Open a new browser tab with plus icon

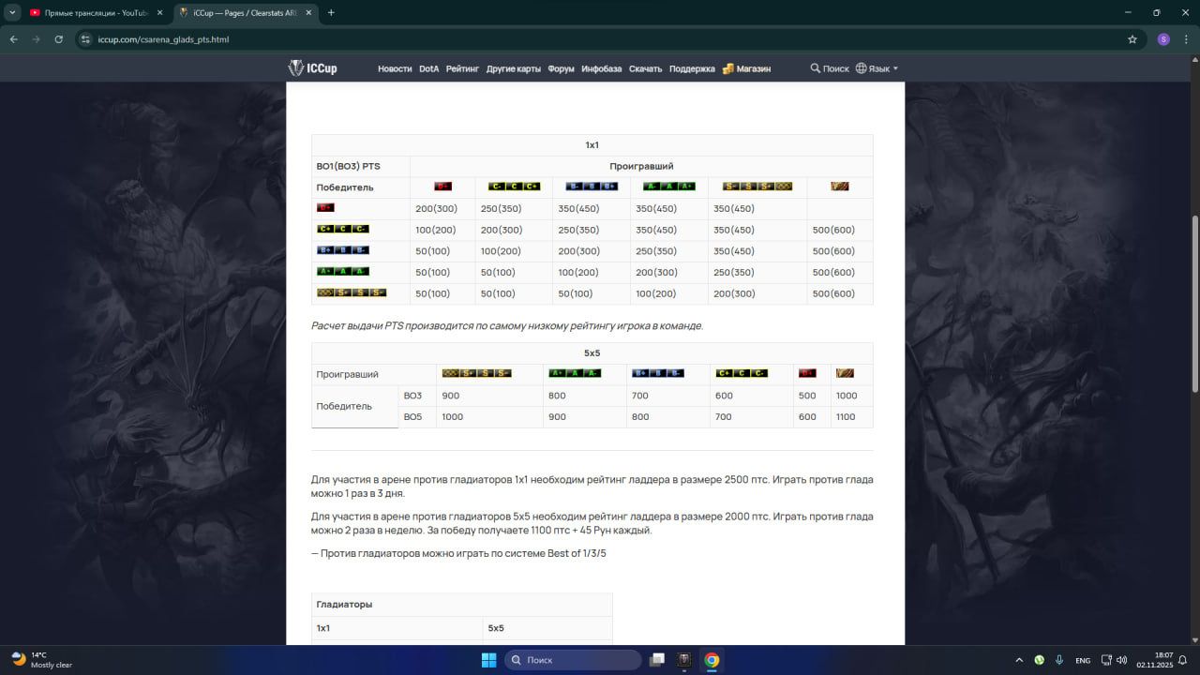tap(331, 12)
